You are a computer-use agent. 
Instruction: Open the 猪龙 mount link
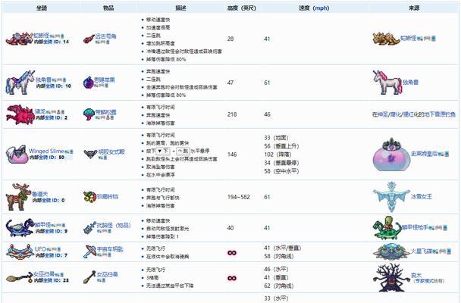[x=40, y=111]
